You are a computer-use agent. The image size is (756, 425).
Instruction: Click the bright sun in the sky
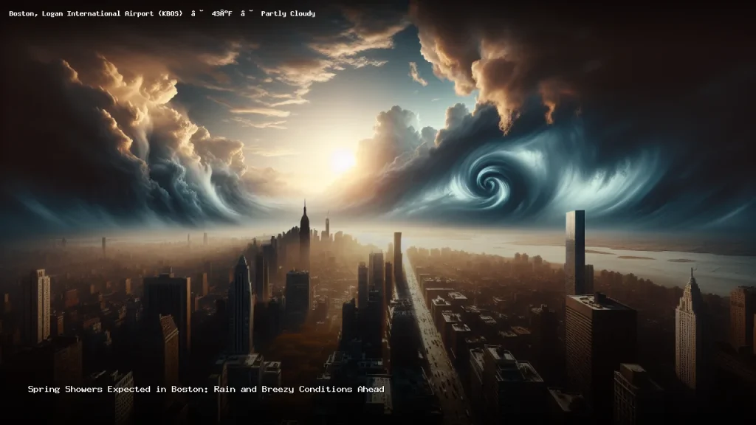[x=341, y=160]
